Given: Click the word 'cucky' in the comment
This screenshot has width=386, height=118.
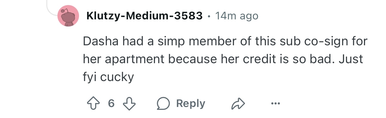Looking at the screenshot, I should tap(117, 78).
